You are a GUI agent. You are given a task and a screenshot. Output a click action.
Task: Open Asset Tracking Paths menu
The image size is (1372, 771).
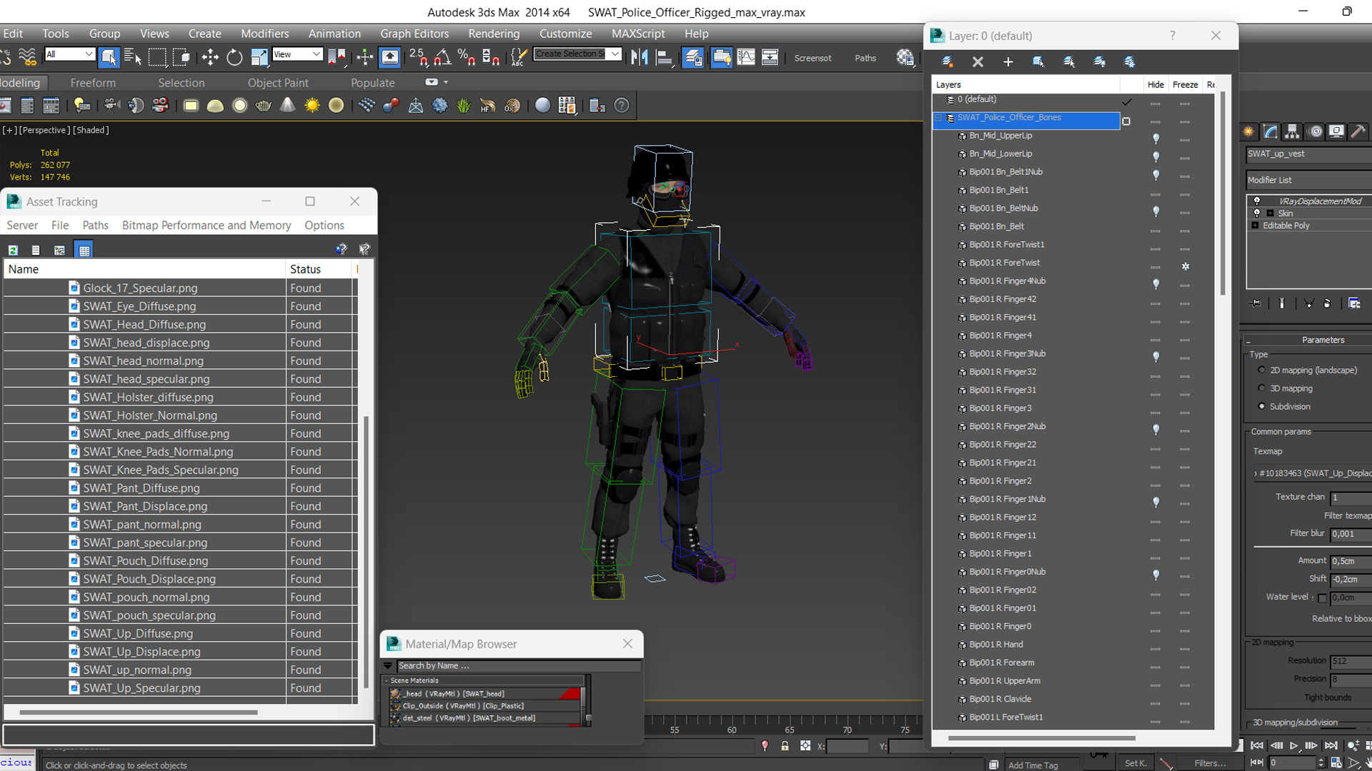[x=95, y=225]
